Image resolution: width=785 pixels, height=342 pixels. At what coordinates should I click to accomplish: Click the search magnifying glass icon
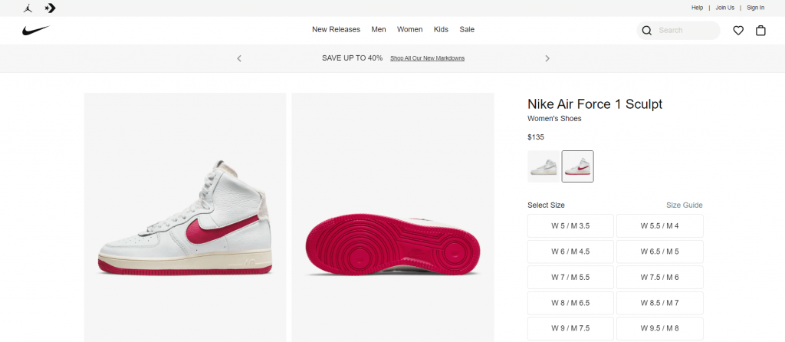pos(647,31)
